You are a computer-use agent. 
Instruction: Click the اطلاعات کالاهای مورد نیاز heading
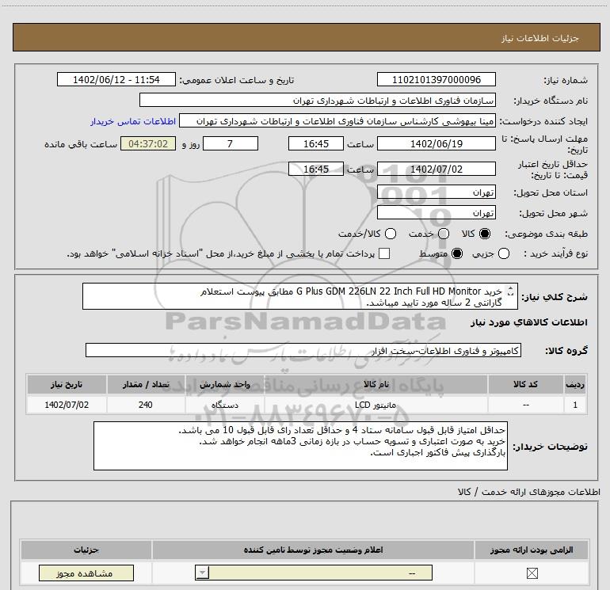(529, 322)
